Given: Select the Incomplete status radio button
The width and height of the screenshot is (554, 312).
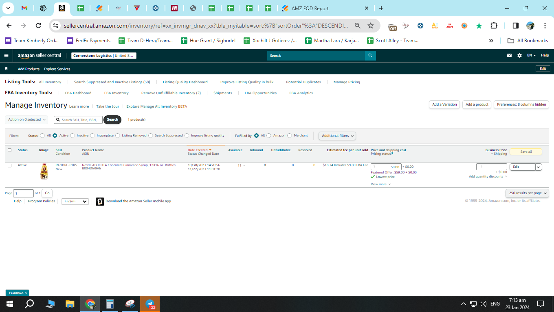Looking at the screenshot, I should pos(92,136).
